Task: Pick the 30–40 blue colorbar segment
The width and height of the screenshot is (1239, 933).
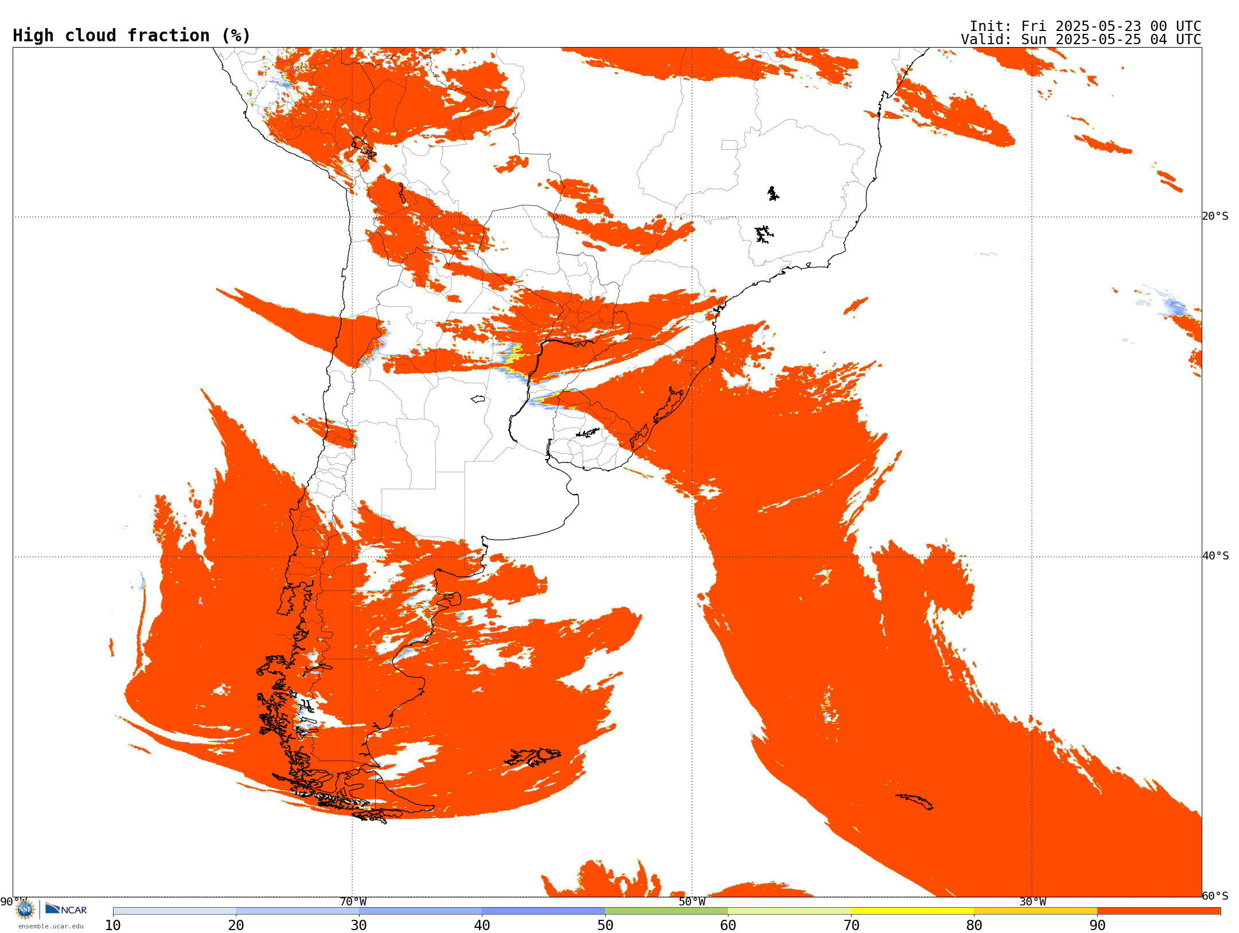Action: click(x=420, y=911)
